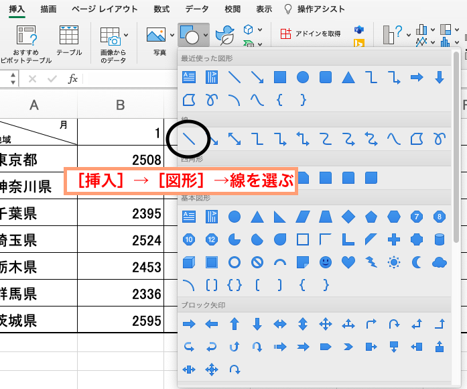Select left-right arrow in ブロック矢印
This screenshot has height=389, width=467.
280,324
